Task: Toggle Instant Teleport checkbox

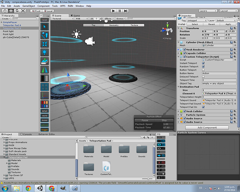Action: [203, 63]
